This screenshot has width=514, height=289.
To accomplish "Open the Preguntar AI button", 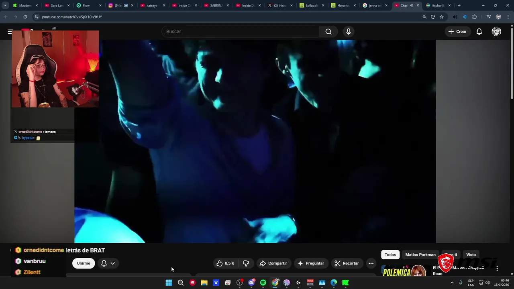I will [x=310, y=263].
